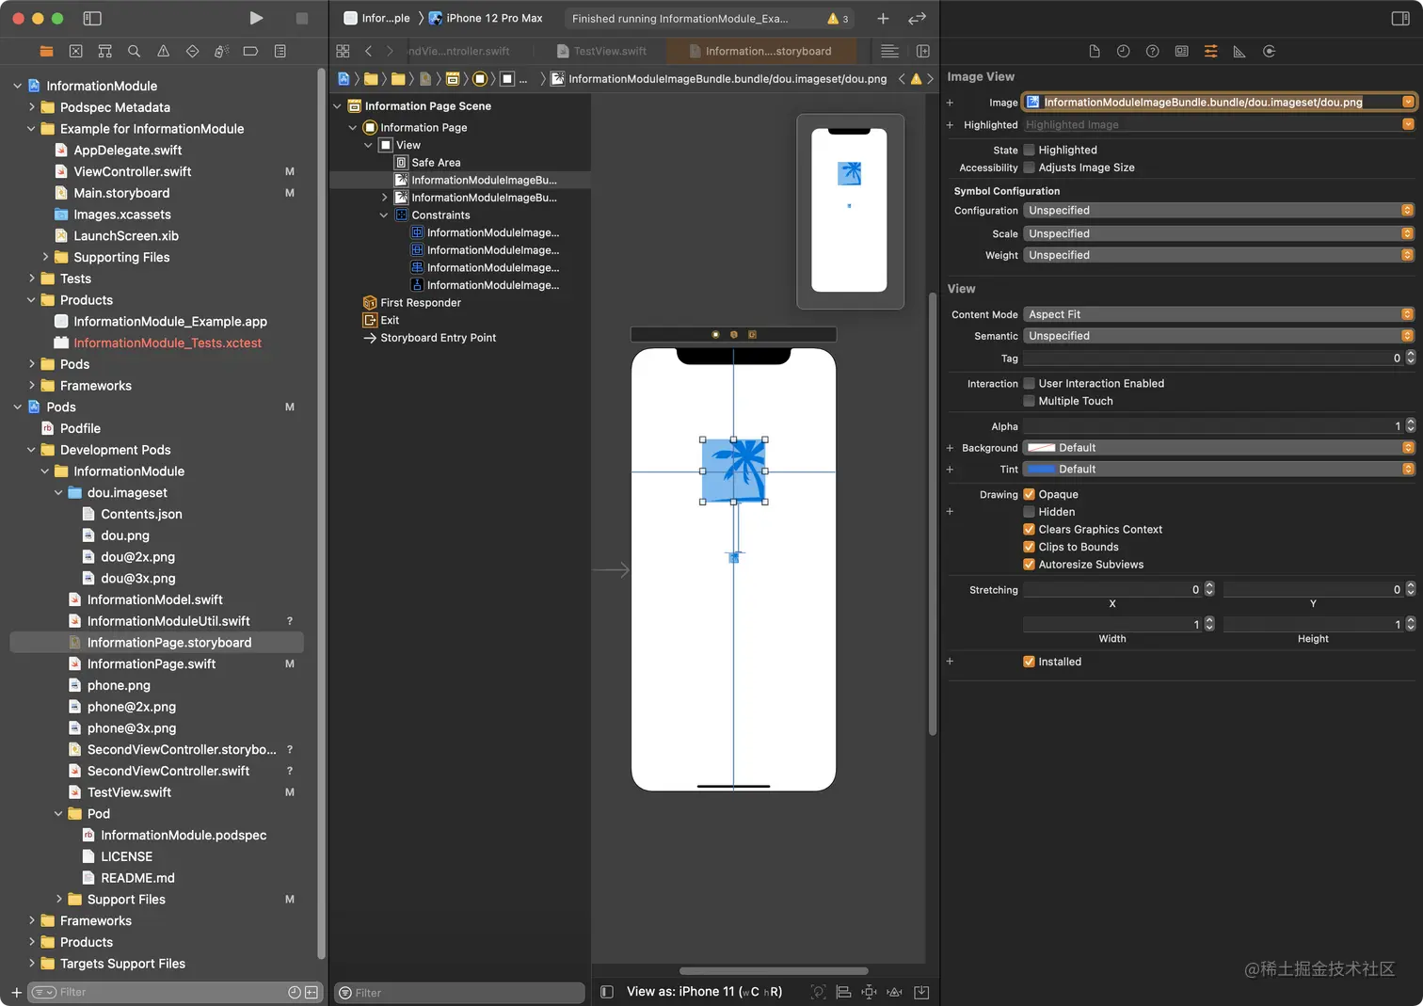Open the related items grid menu
This screenshot has width=1423, height=1006.
pyautogui.click(x=343, y=51)
